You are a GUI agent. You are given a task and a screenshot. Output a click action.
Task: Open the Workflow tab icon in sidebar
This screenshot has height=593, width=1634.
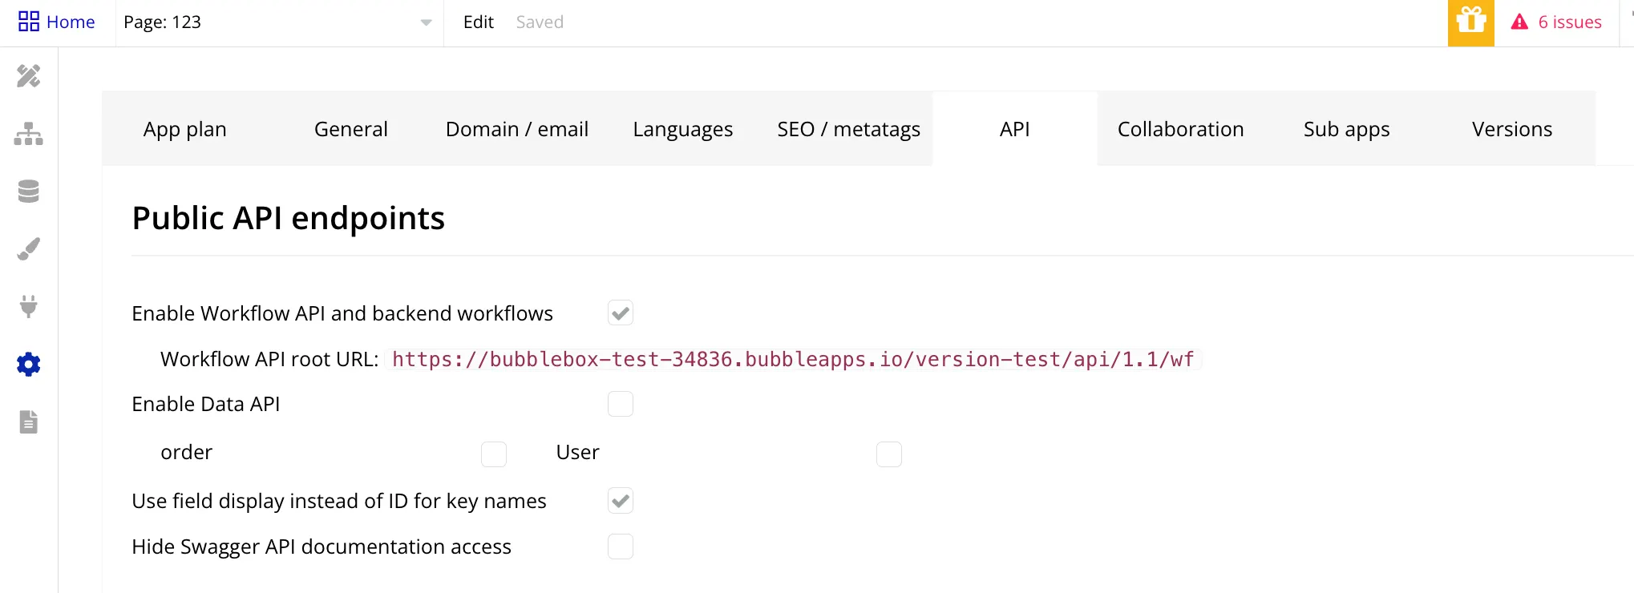(29, 134)
